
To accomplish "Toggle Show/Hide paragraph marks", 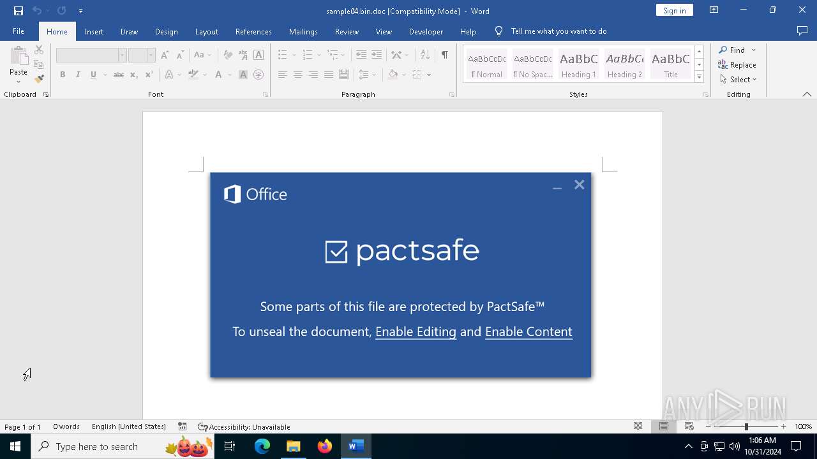I will [x=444, y=55].
